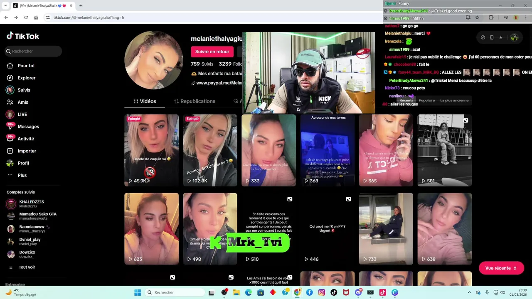Open Activité notifications
This screenshot has width=532, height=299.
coord(26,139)
